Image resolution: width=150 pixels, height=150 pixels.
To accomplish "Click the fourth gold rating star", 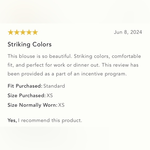I will click(29, 32).
